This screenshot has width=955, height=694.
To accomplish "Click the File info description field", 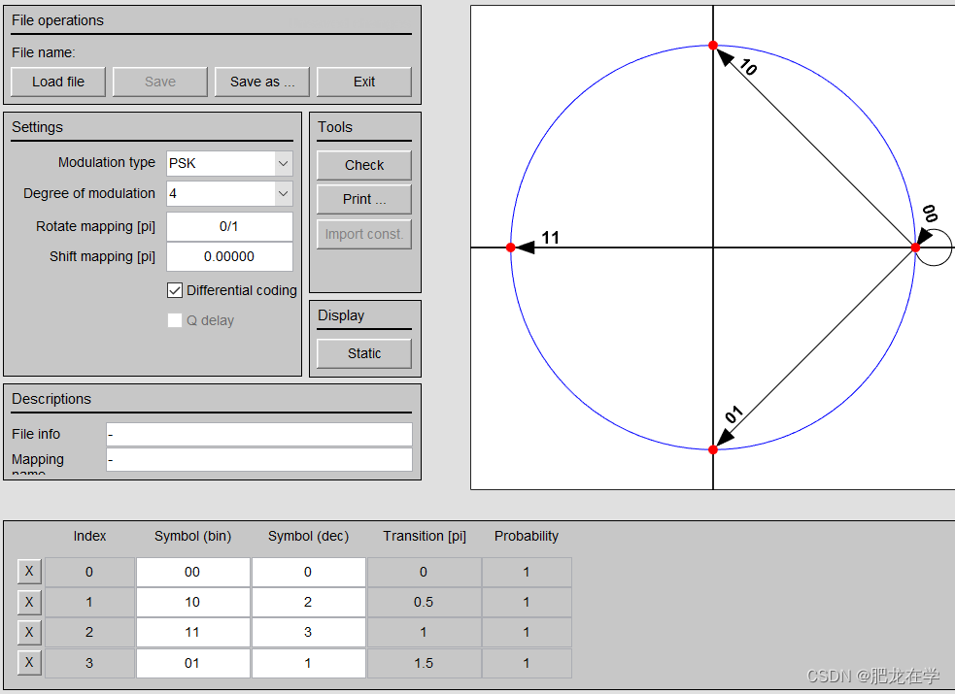I will pos(259,434).
